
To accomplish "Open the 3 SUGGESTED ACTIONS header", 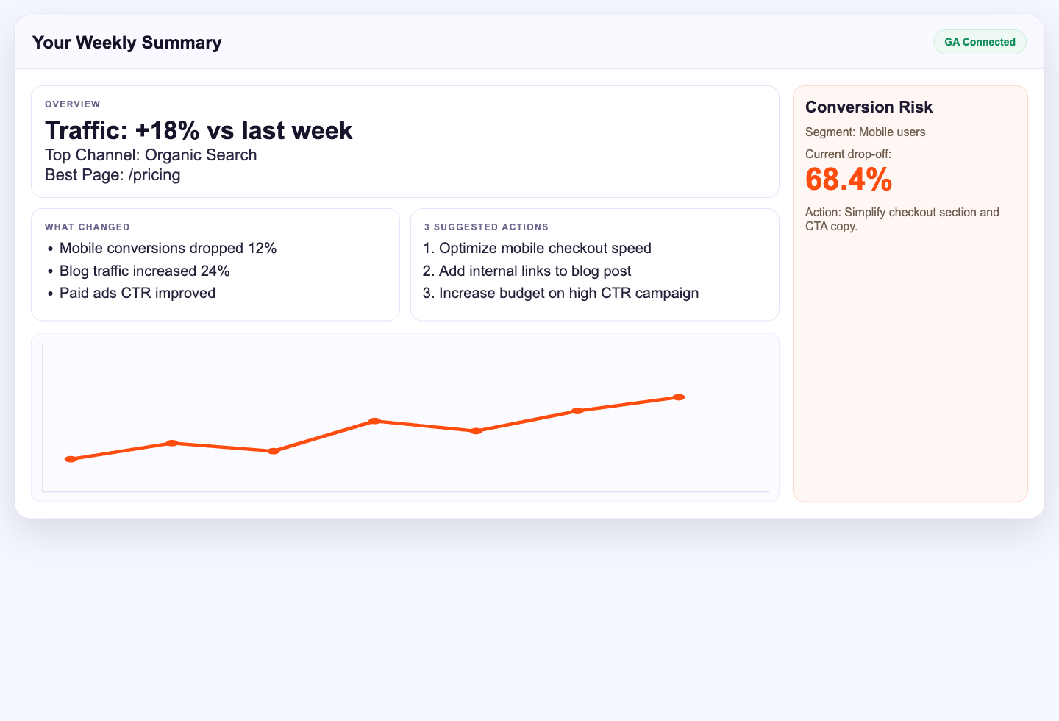I will (x=486, y=227).
